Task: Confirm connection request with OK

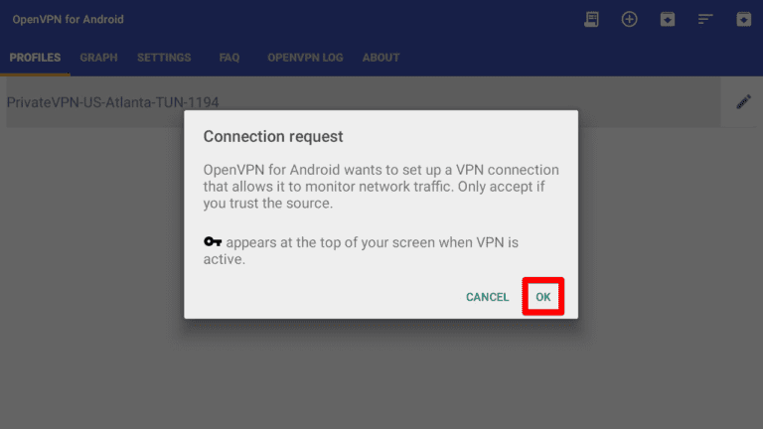Action: (543, 297)
